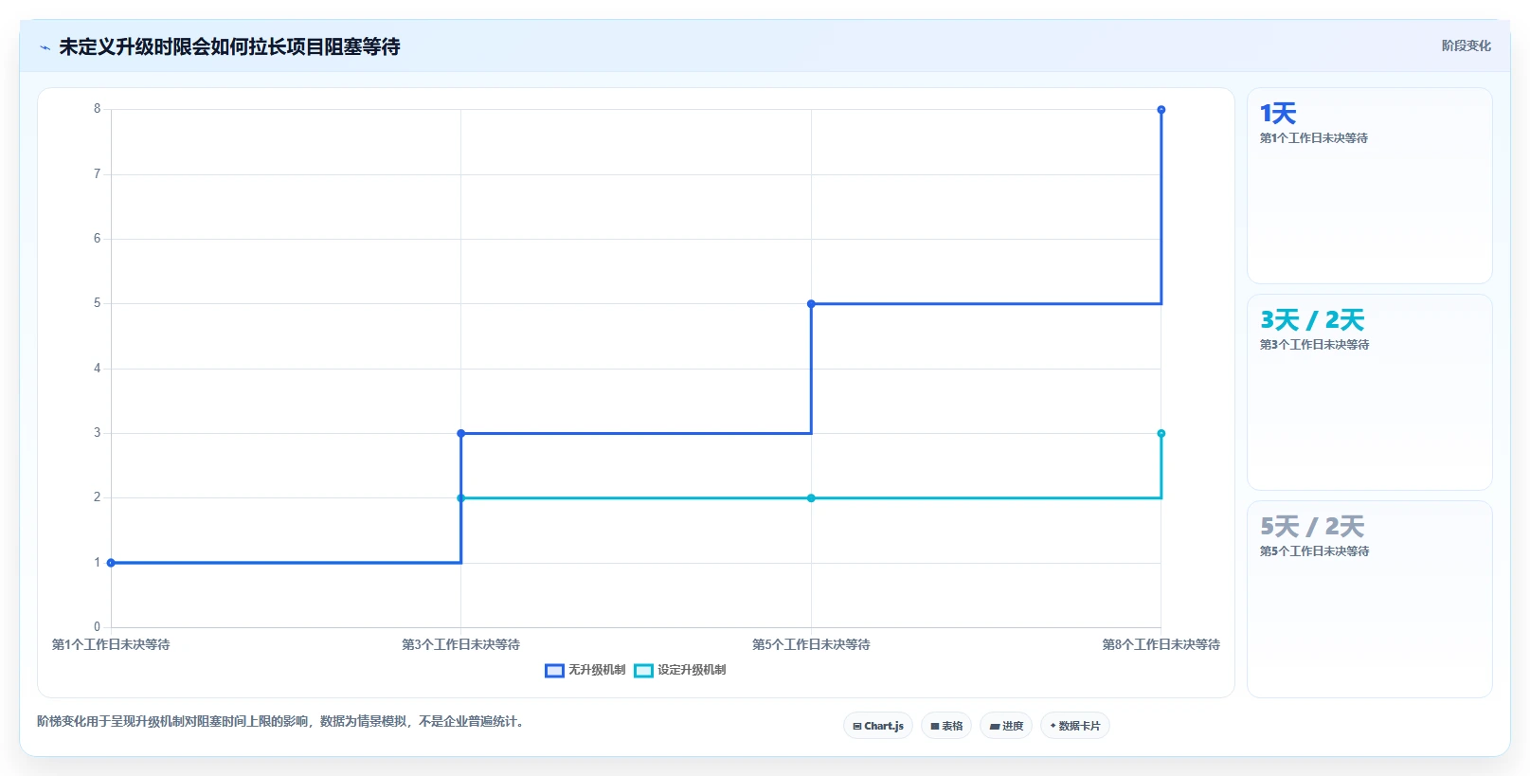Screen dimensions: 1530x776
Task: Click the x-axis label 第1个工作日未决等待
Action: coord(111,644)
